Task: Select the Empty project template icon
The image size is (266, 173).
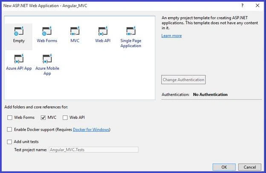Action: point(19,31)
